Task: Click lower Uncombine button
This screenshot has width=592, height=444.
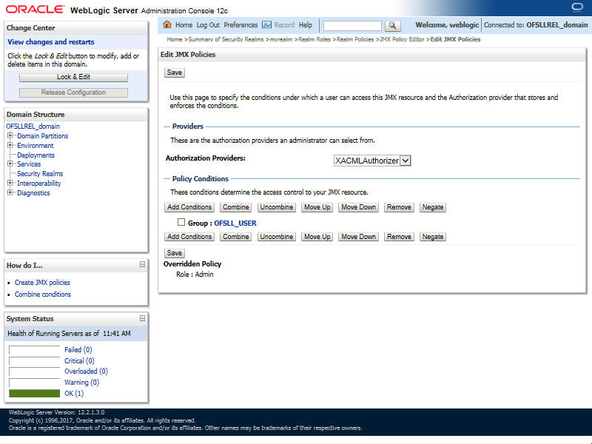Action: 276,237
